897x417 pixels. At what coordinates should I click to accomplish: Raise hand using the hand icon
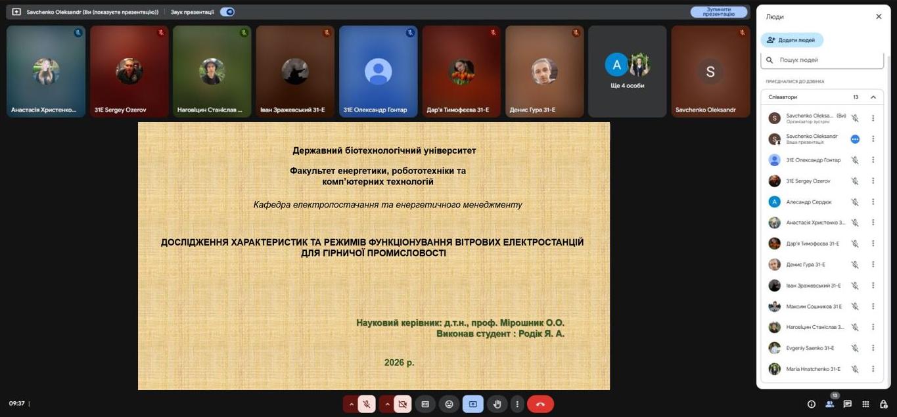coord(497,405)
